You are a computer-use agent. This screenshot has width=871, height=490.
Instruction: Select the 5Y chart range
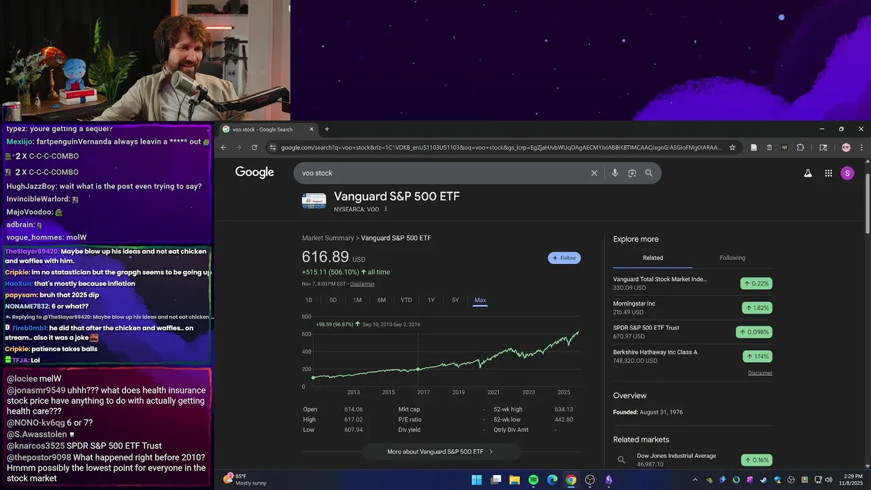click(455, 300)
